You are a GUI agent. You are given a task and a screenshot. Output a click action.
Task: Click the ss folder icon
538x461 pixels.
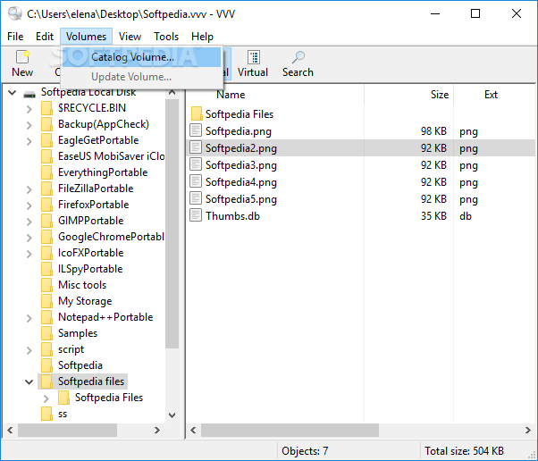pos(46,414)
